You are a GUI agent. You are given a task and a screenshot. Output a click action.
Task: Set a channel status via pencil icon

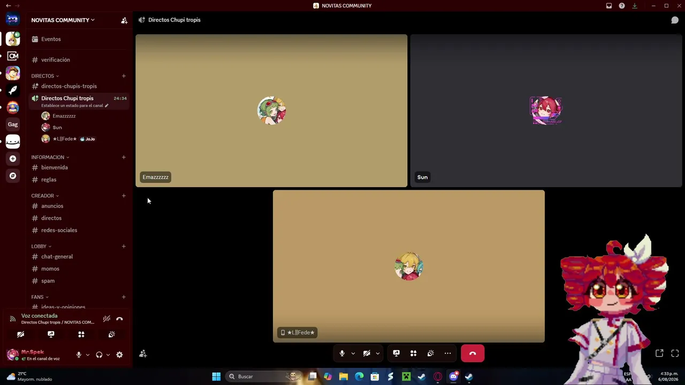point(106,105)
